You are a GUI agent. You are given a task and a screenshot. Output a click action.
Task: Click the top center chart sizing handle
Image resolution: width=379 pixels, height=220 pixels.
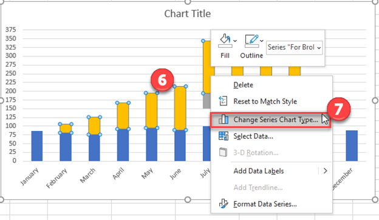click(x=188, y=2)
